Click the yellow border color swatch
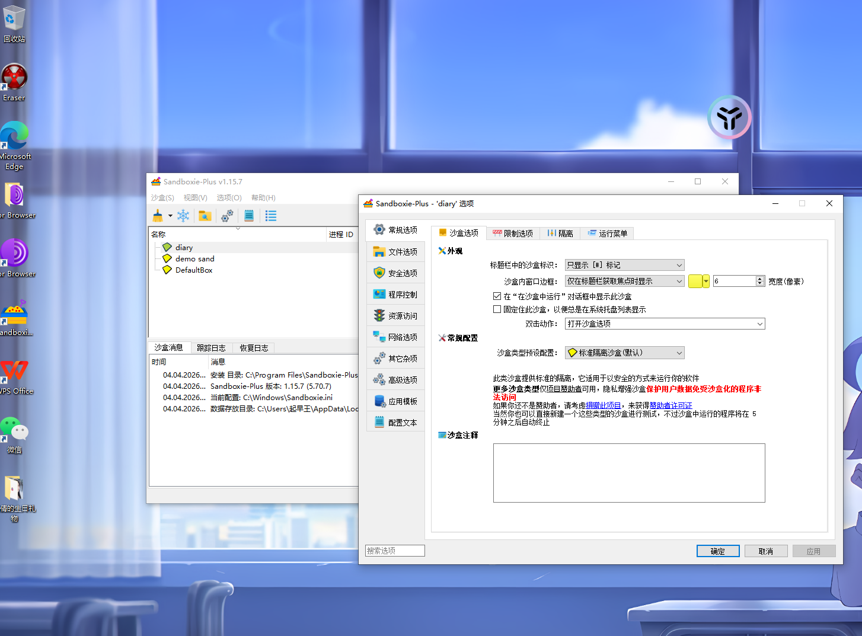 click(x=695, y=282)
